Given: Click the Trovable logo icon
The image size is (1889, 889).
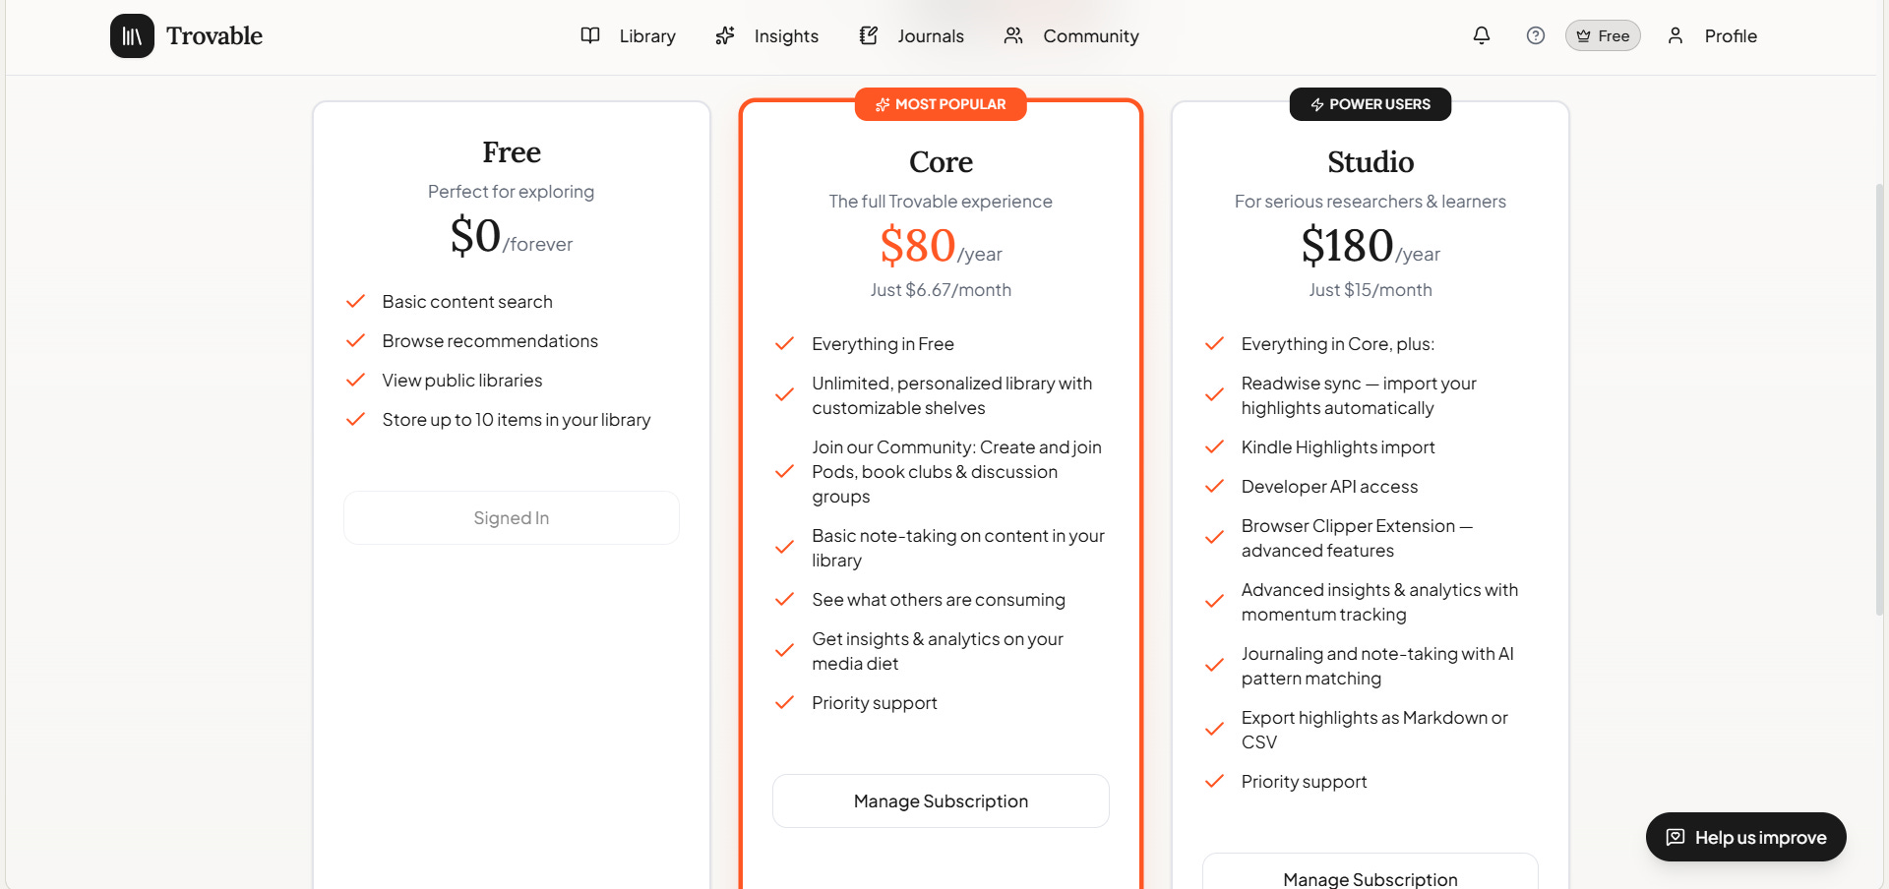Looking at the screenshot, I should [132, 36].
